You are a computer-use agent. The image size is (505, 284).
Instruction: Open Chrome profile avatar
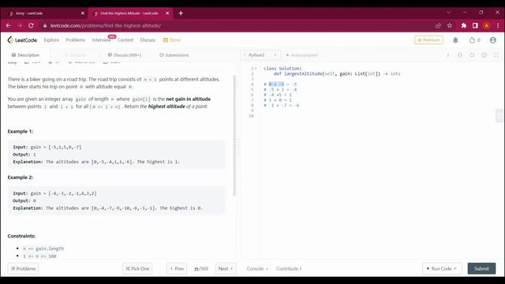pos(487,25)
